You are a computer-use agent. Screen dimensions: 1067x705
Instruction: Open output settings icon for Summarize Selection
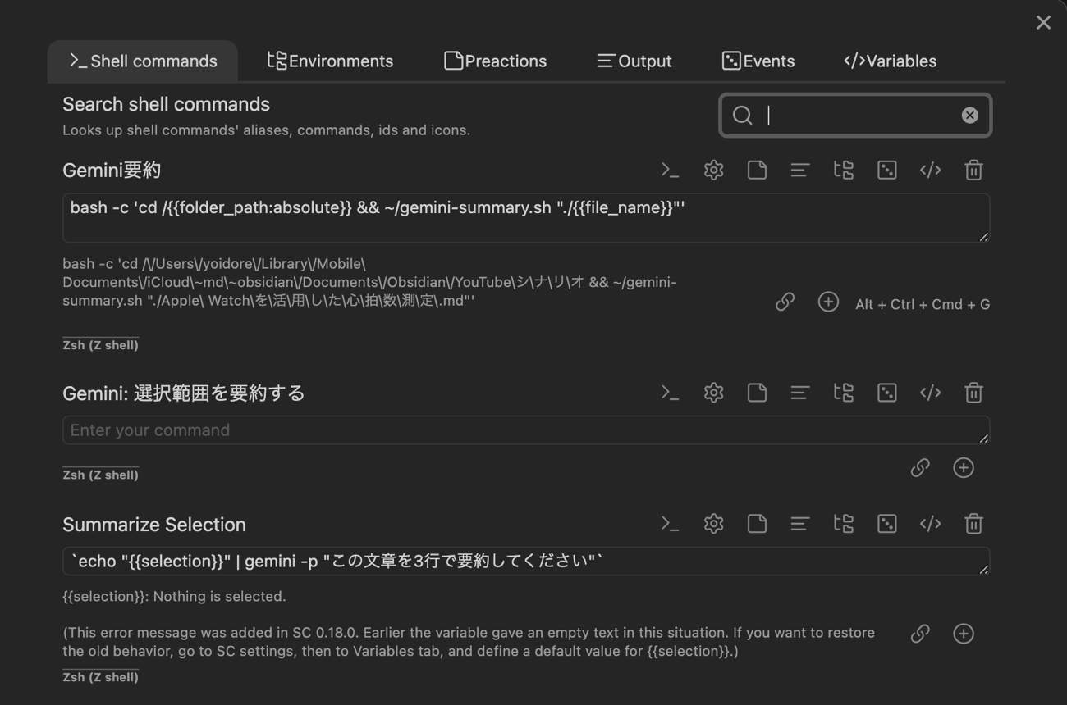pyautogui.click(x=800, y=524)
